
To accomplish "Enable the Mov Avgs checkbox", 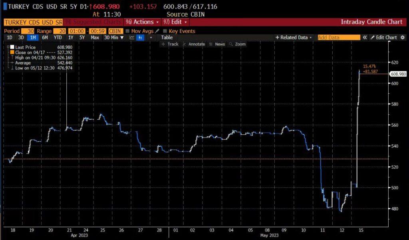I will tap(127, 31).
